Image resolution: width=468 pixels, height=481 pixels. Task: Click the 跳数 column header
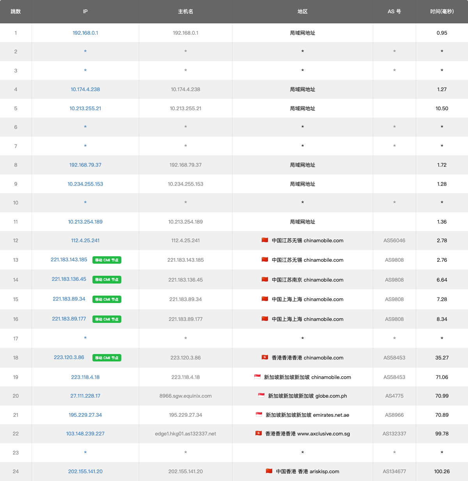coord(16,11)
